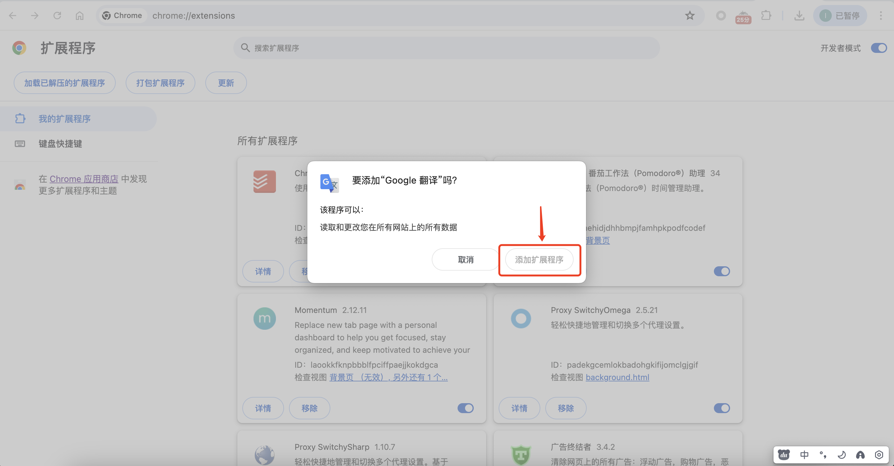
Task: Click the 更新 button
Action: 226,83
